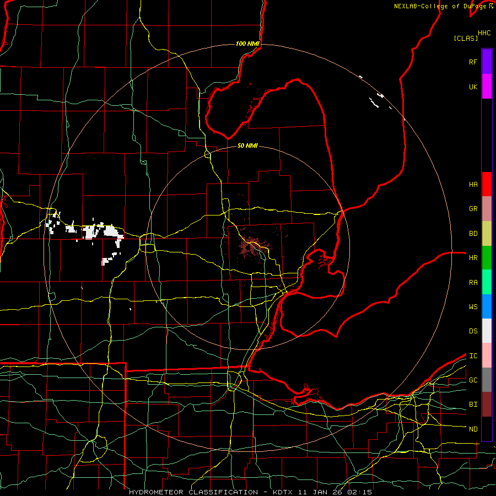Image resolution: width=496 pixels, height=496 pixels.
Task: Click the HA red legend swatch
Action: (x=487, y=184)
